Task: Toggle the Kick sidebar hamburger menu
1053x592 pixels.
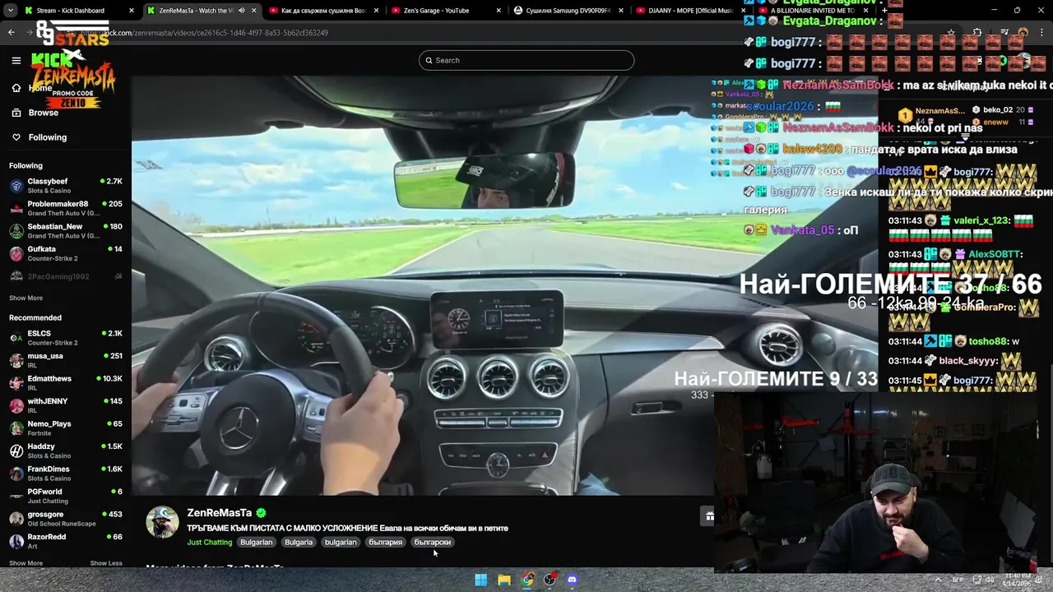Action: [16, 60]
